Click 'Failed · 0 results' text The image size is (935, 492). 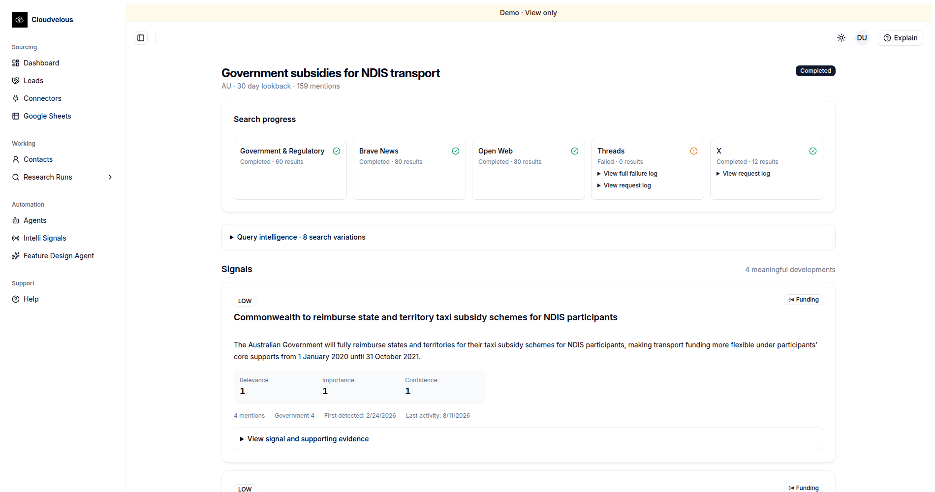[620, 162]
